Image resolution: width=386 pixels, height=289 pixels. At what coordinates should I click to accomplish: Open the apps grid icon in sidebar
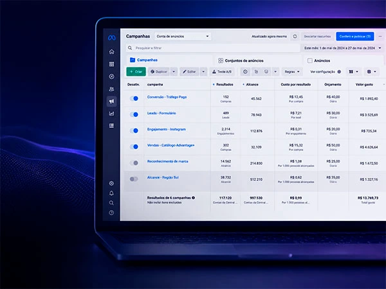coord(111,64)
